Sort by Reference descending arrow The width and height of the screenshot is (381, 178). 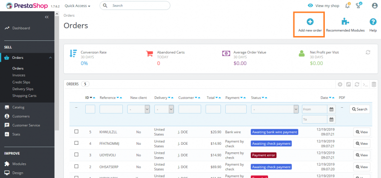pos(118,98)
